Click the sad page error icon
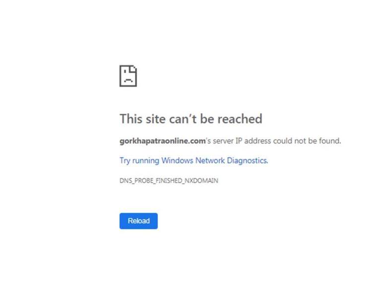This screenshot has height=286, width=381. [x=128, y=76]
